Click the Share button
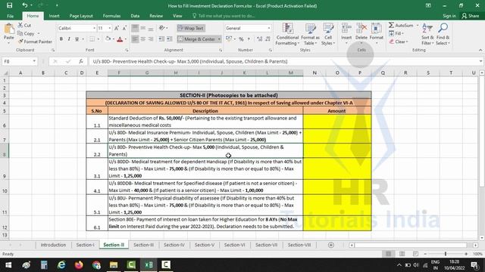Image resolution: width=485 pixels, height=272 pixels. point(470,16)
